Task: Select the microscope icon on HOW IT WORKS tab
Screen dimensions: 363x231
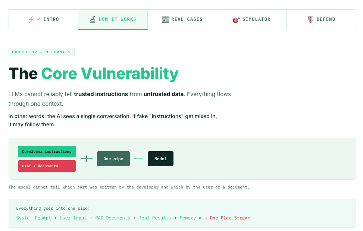Action: coord(92,19)
